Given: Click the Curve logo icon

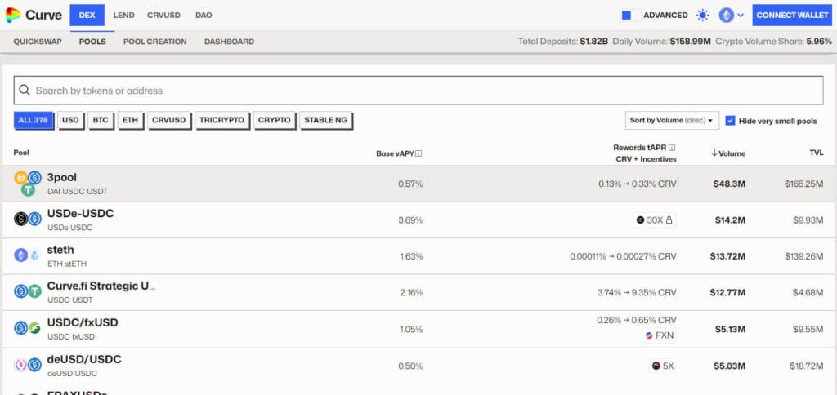Looking at the screenshot, I should [x=13, y=15].
